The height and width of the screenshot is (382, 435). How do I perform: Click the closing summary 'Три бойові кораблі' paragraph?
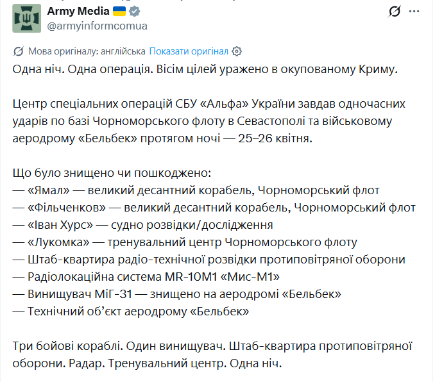(212, 354)
